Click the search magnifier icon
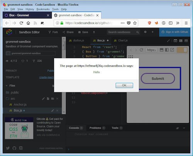The height and width of the screenshot is (156, 193). tap(137, 32)
